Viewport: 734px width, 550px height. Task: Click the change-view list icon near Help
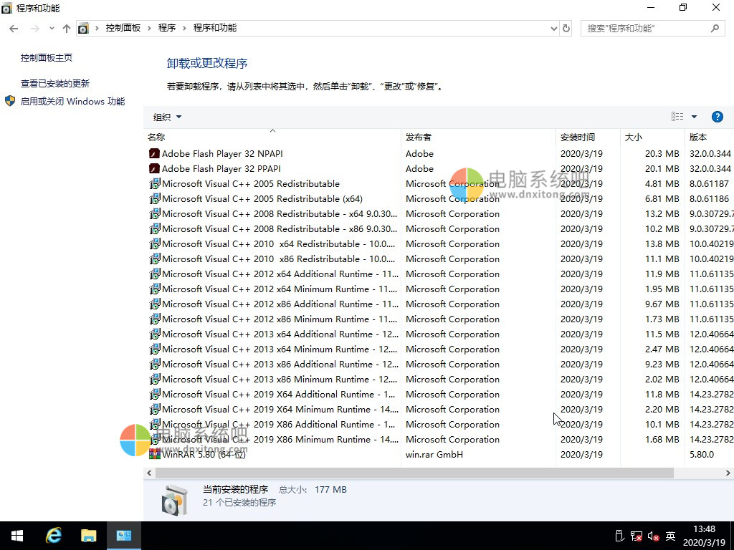pos(677,117)
